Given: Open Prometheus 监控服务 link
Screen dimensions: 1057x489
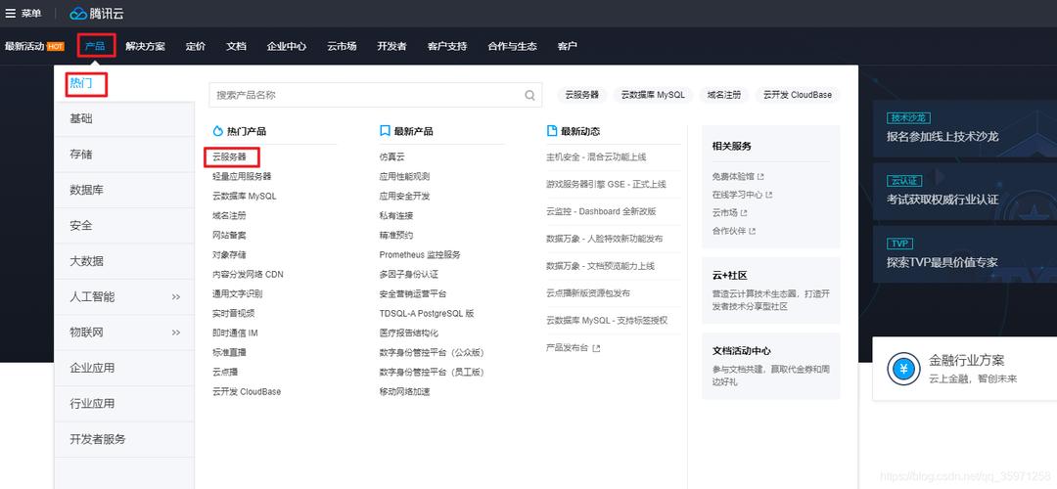Looking at the screenshot, I should (x=420, y=254).
